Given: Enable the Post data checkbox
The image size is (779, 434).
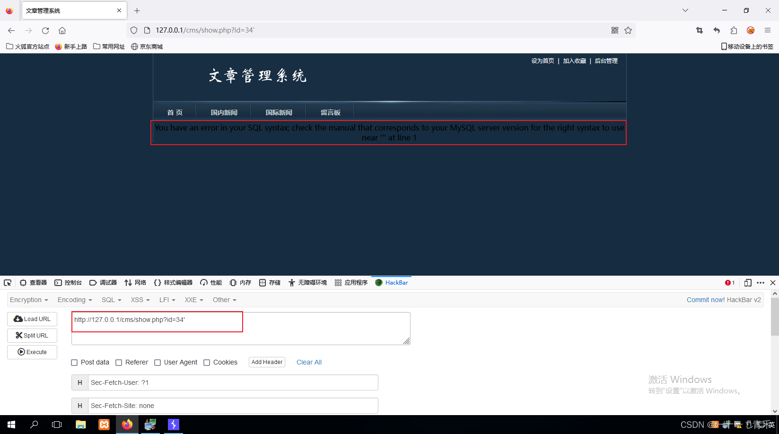Looking at the screenshot, I should (x=74, y=363).
